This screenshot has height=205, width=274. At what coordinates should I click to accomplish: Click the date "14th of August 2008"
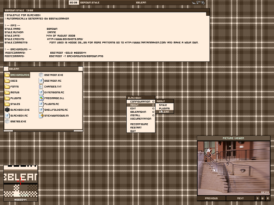point(61,36)
